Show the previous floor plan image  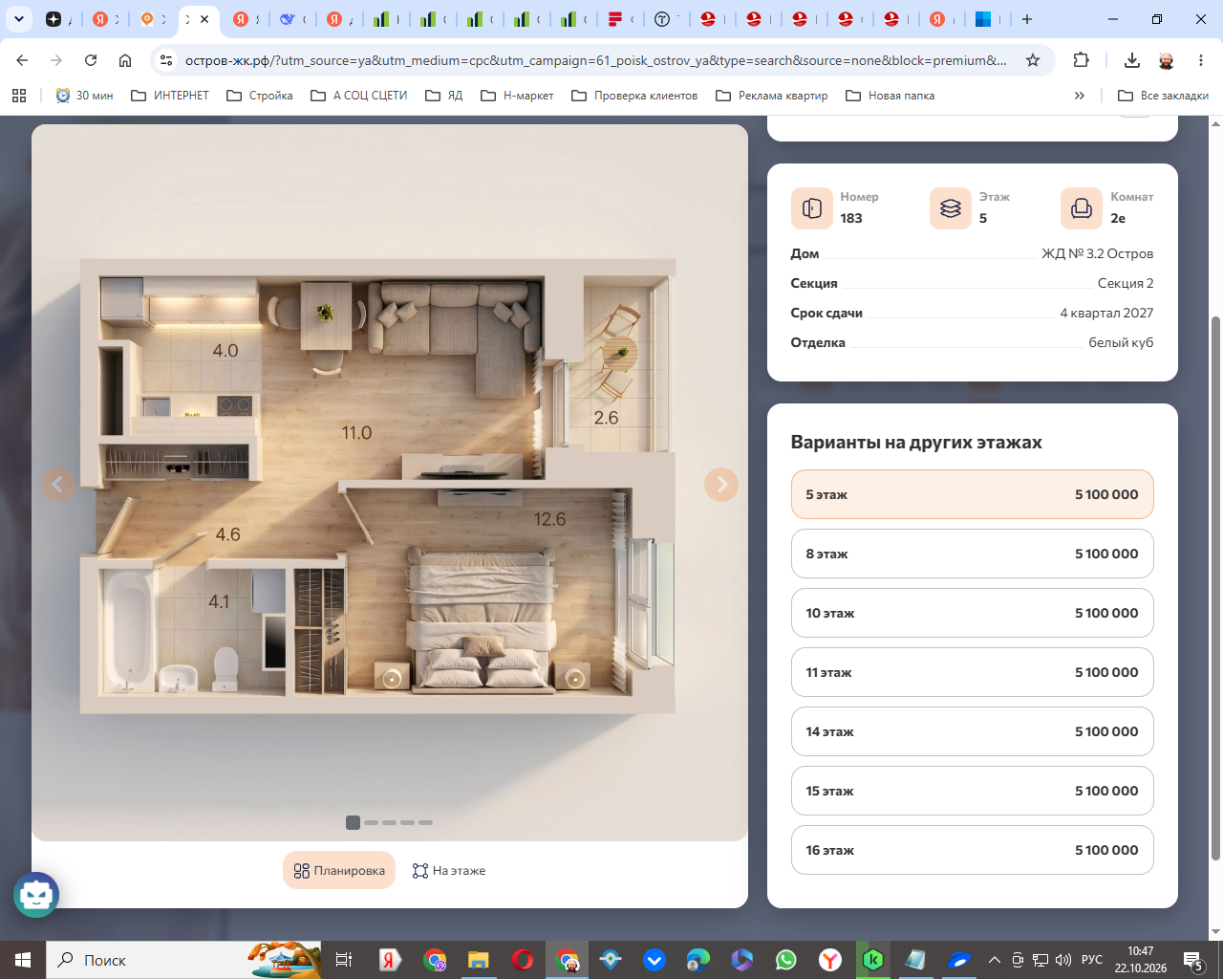click(58, 485)
